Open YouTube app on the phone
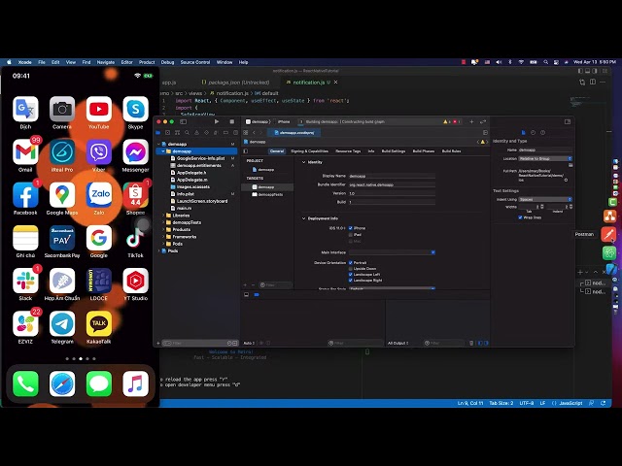The width and height of the screenshot is (622, 466). tap(99, 109)
